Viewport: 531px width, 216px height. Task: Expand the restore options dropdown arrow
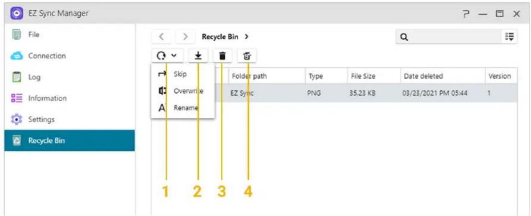tap(174, 56)
